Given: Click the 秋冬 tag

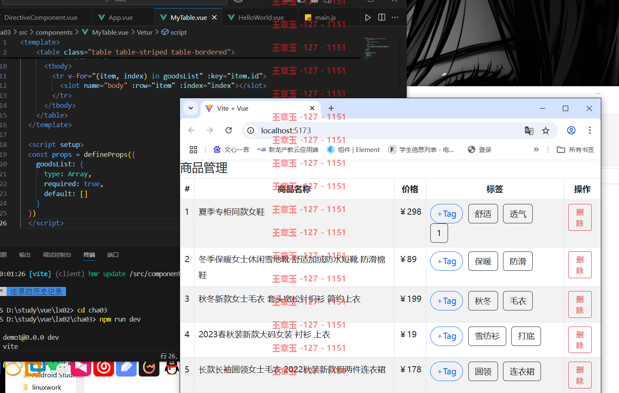Looking at the screenshot, I should click(x=483, y=301).
